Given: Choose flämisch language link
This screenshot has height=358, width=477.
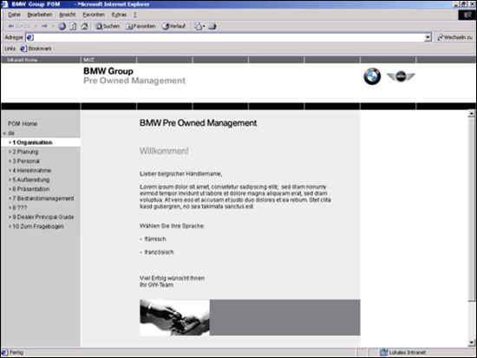Looking at the screenshot, I should (155, 239).
